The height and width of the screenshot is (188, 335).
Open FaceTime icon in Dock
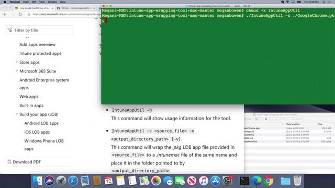pyautogui.click(x=180, y=181)
